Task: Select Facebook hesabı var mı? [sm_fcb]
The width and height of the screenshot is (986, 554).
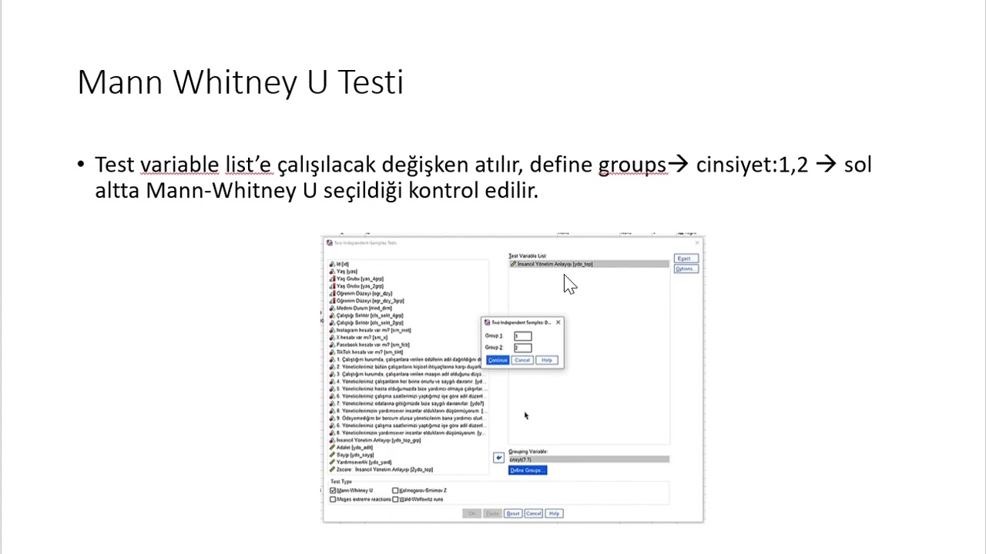Action: pos(370,345)
